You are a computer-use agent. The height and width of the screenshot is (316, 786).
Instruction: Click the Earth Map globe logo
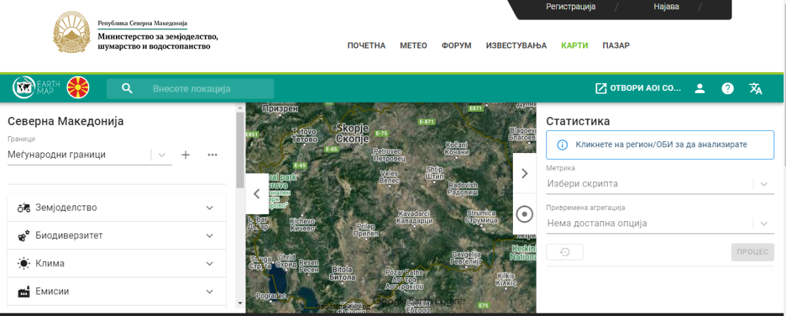click(24, 88)
